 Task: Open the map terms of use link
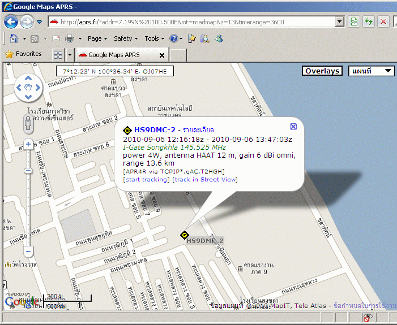365,306
